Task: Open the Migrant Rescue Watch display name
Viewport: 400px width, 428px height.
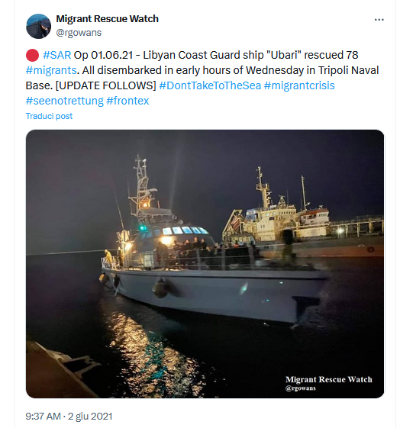Action: tap(107, 19)
